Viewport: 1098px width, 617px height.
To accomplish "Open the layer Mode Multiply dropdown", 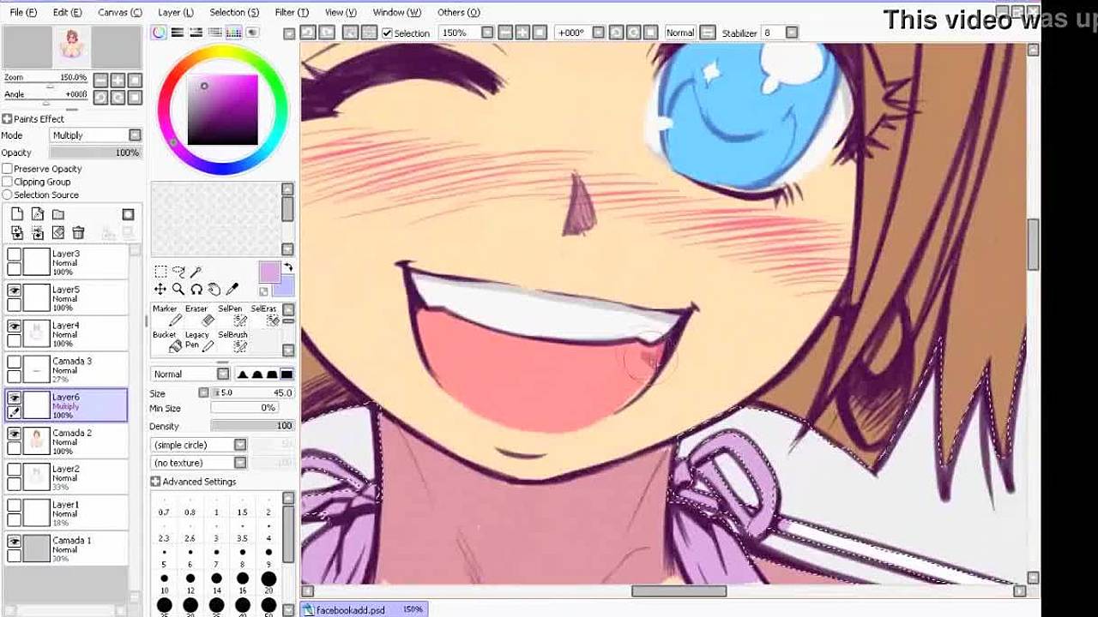I will 135,135.
